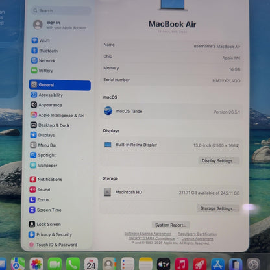Open Notes from the Dock
270x270 pixels.
click(145, 264)
